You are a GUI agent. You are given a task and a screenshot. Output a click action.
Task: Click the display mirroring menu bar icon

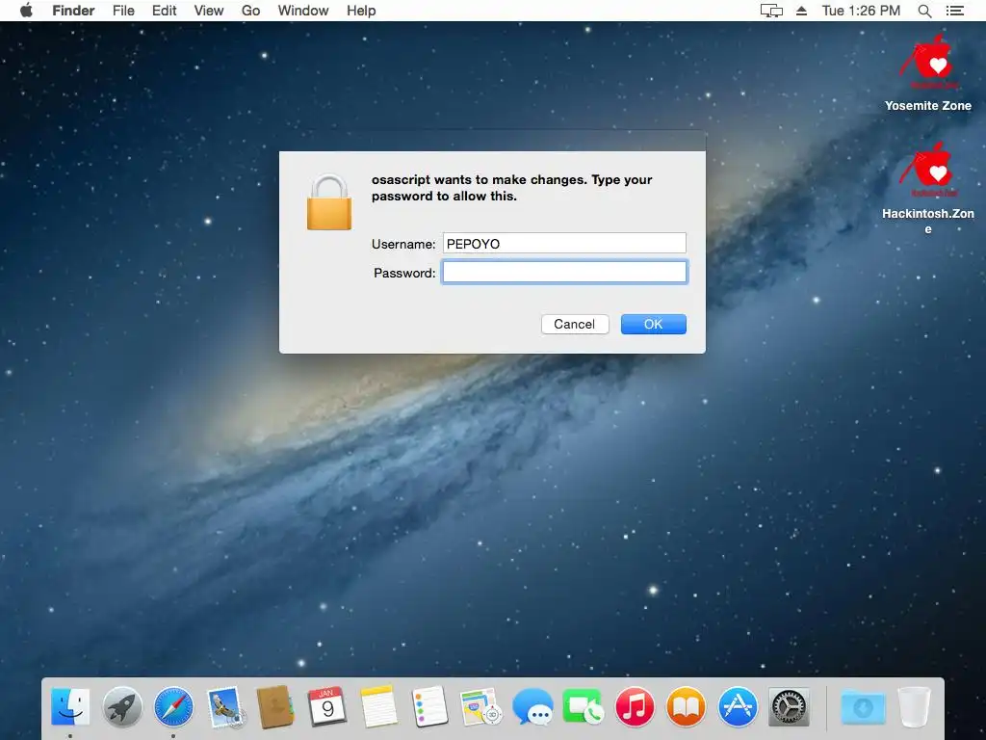771,11
